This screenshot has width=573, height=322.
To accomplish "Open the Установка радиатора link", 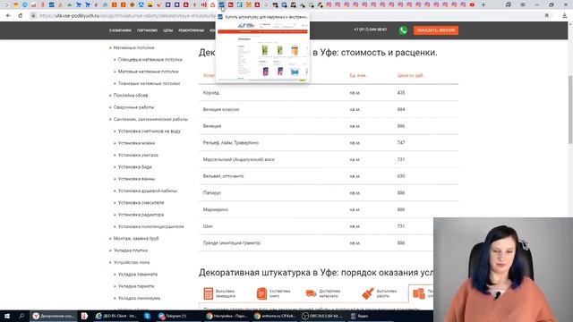I will click(141, 215).
